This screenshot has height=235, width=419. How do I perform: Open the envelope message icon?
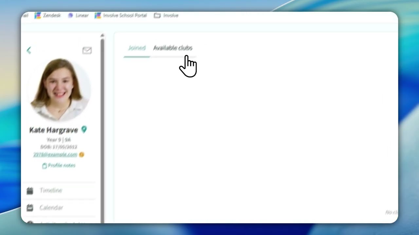87,50
